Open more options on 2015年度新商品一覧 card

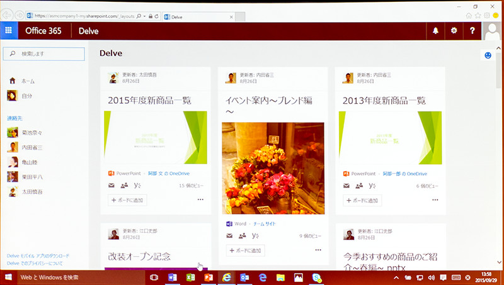[200, 199]
